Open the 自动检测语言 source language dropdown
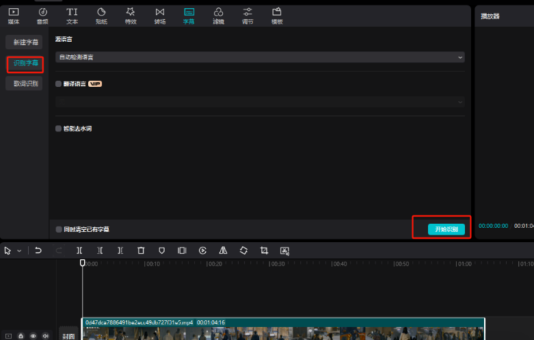 [x=259, y=57]
